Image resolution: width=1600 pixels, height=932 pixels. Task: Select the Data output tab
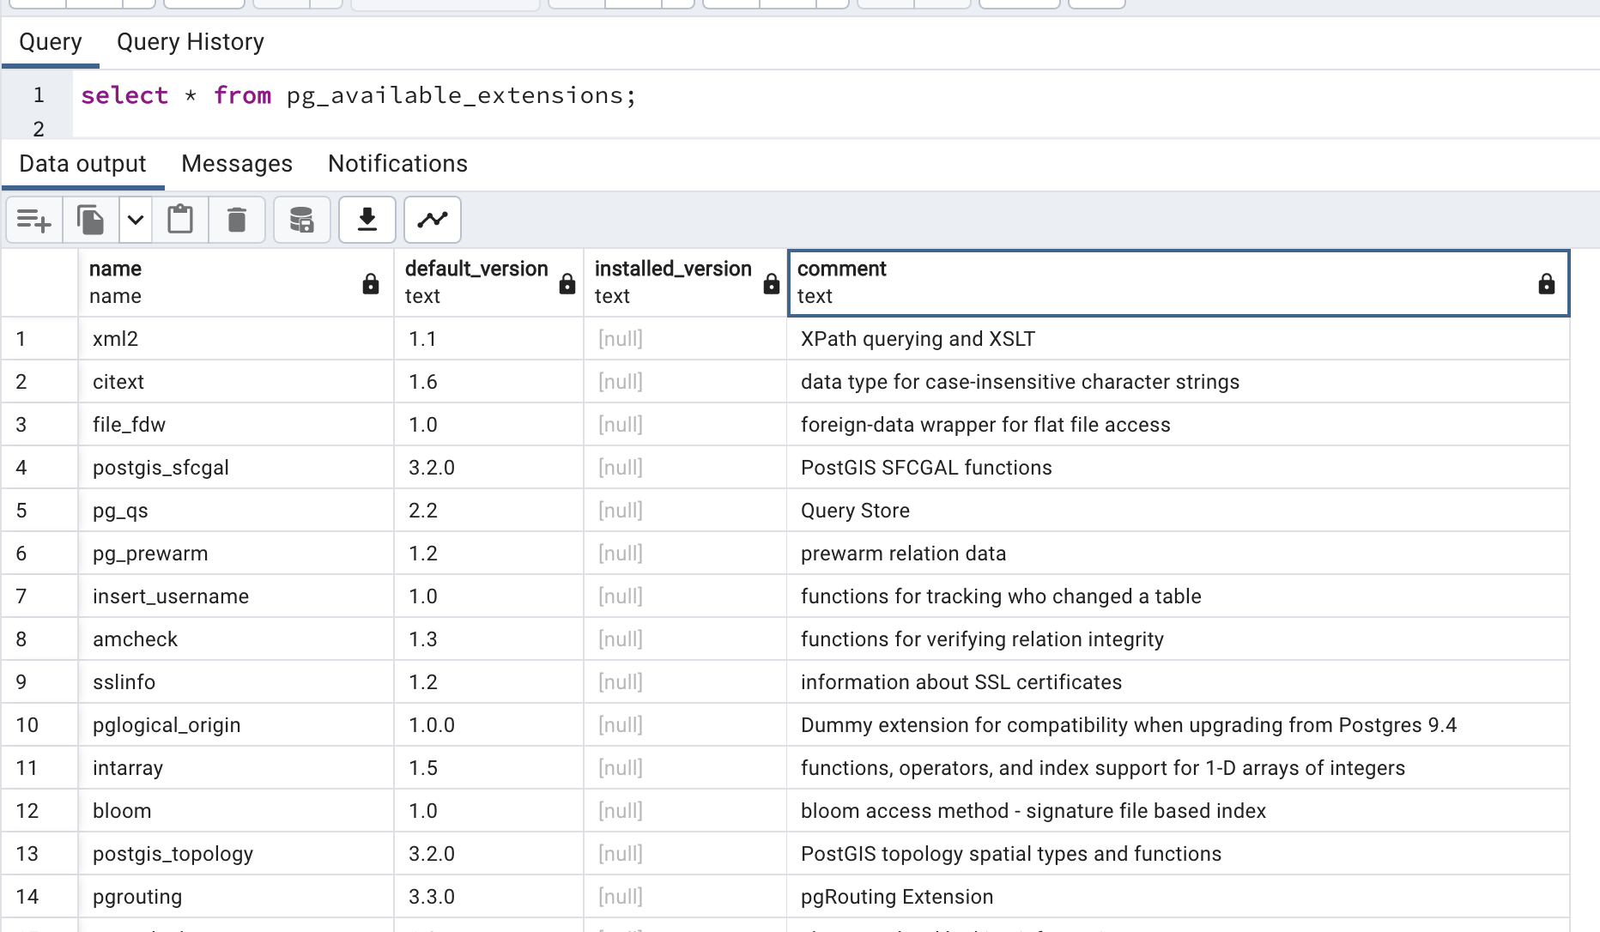coord(82,164)
